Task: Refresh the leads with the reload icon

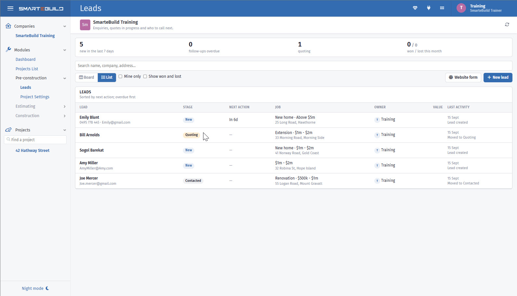Action: (x=507, y=24)
